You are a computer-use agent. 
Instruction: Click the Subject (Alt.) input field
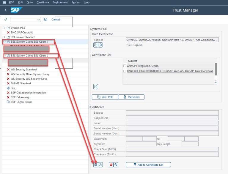coord(172,118)
